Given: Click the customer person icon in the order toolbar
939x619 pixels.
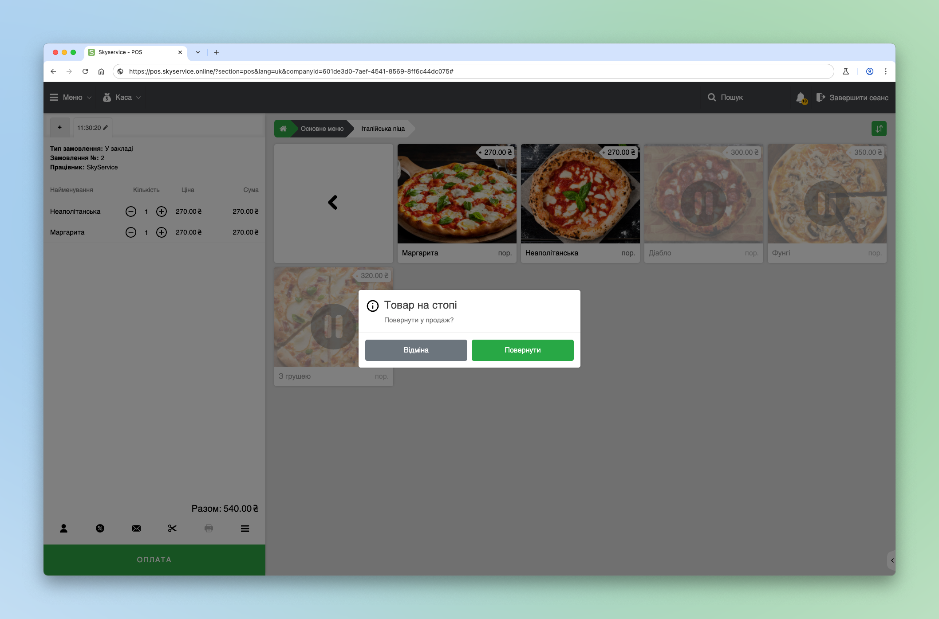Looking at the screenshot, I should 63,528.
